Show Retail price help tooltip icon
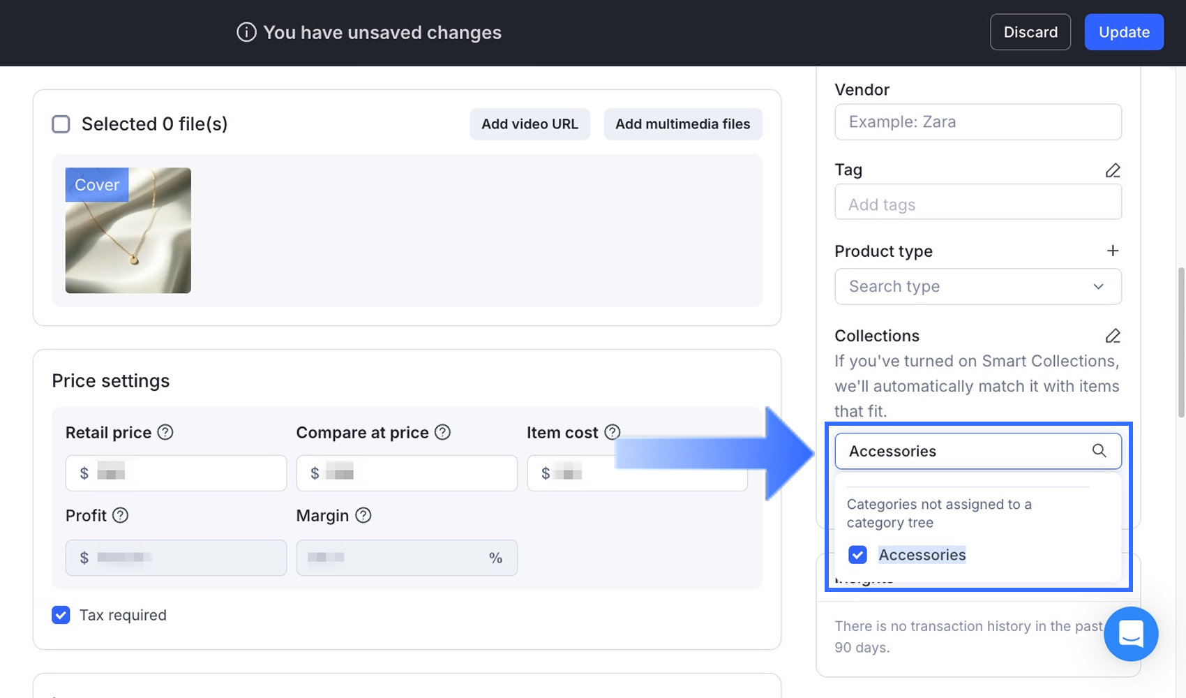Image resolution: width=1186 pixels, height=698 pixels. click(165, 432)
